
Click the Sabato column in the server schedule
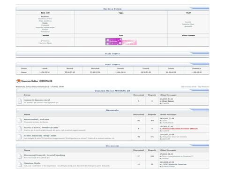(x=171, y=69)
